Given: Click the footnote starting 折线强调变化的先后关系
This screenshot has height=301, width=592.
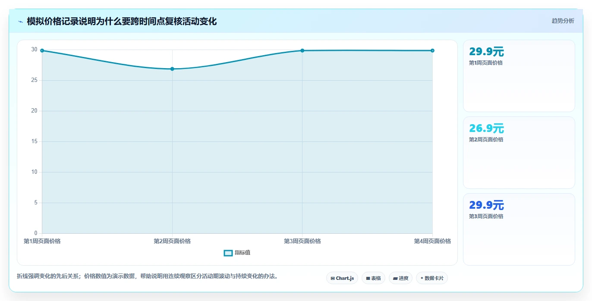Looking at the screenshot, I should [x=147, y=276].
